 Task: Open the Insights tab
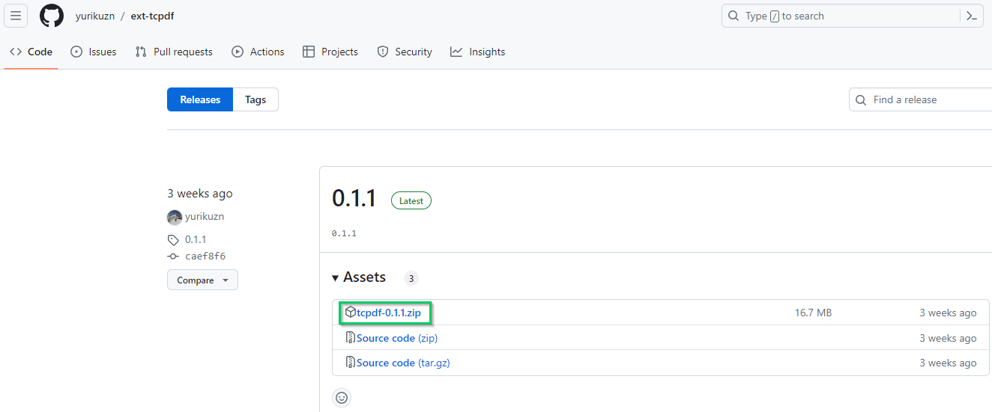pos(478,52)
